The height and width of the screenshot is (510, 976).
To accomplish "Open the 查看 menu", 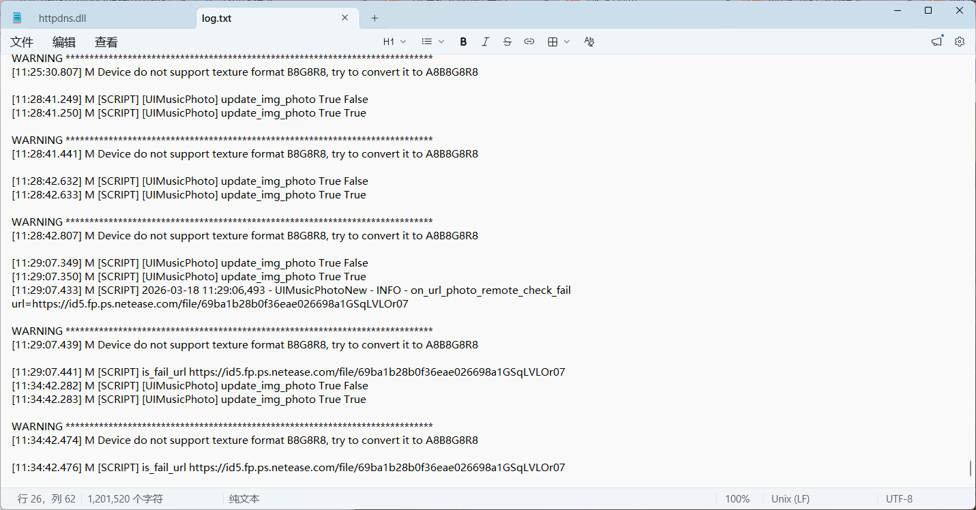I will click(x=106, y=42).
